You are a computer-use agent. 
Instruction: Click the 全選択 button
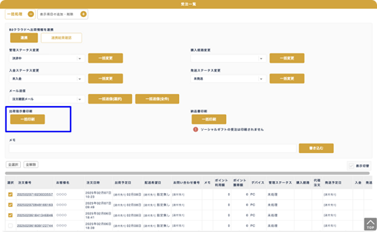click(13, 164)
